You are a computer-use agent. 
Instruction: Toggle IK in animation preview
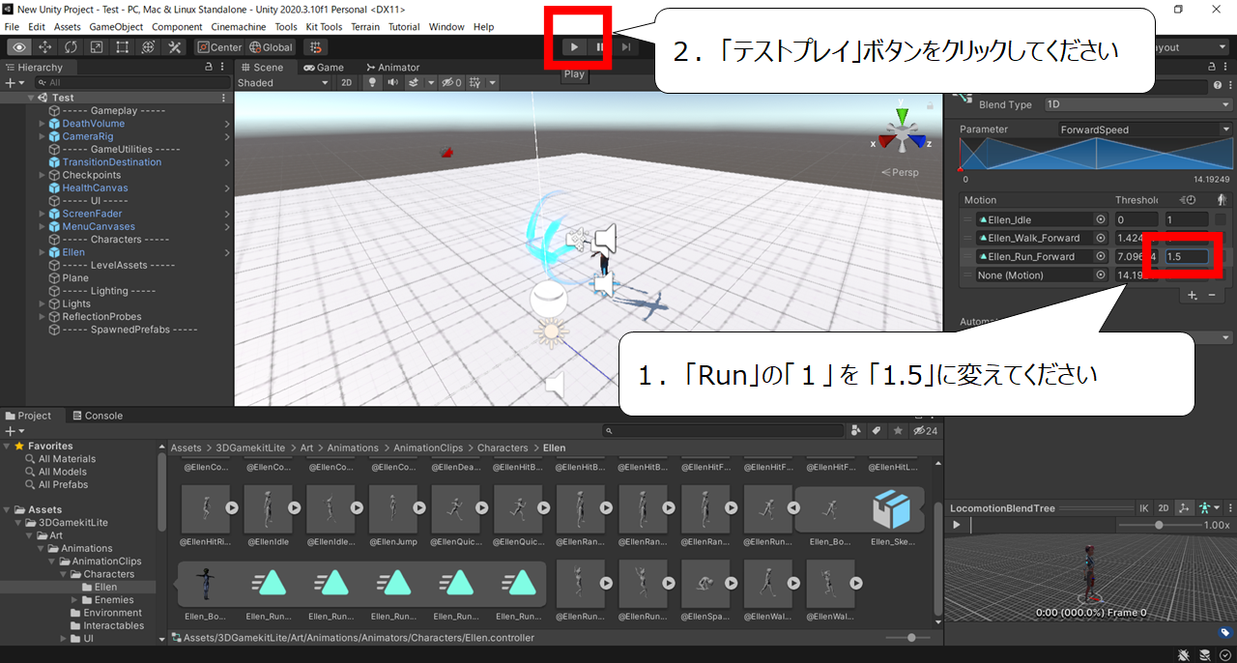[x=1144, y=508]
